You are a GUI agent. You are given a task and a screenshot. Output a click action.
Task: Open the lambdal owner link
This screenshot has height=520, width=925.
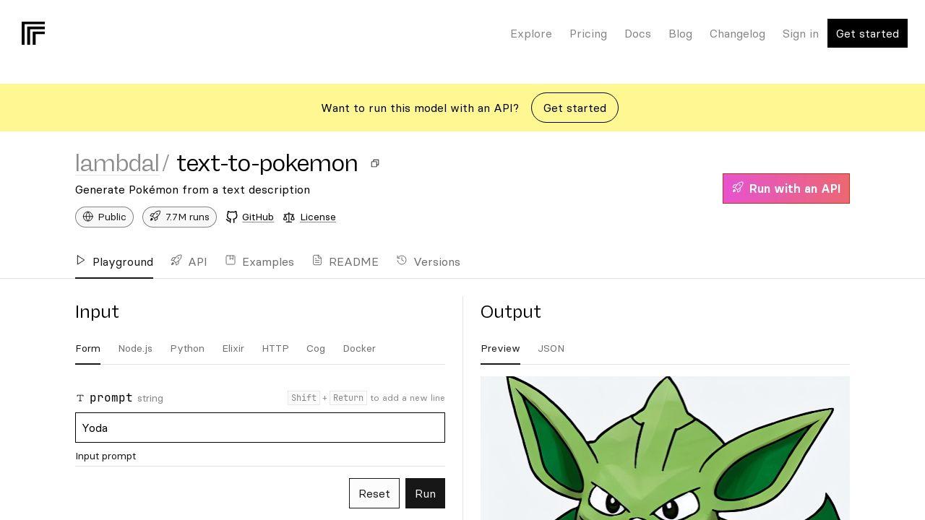pyautogui.click(x=117, y=163)
